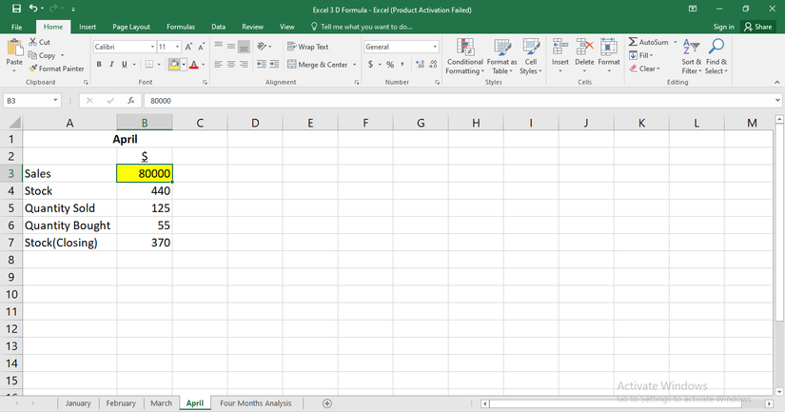Screen dimensions: 785x412
Task: Click the Save icon in quick access toolbar
Action: (x=16, y=9)
